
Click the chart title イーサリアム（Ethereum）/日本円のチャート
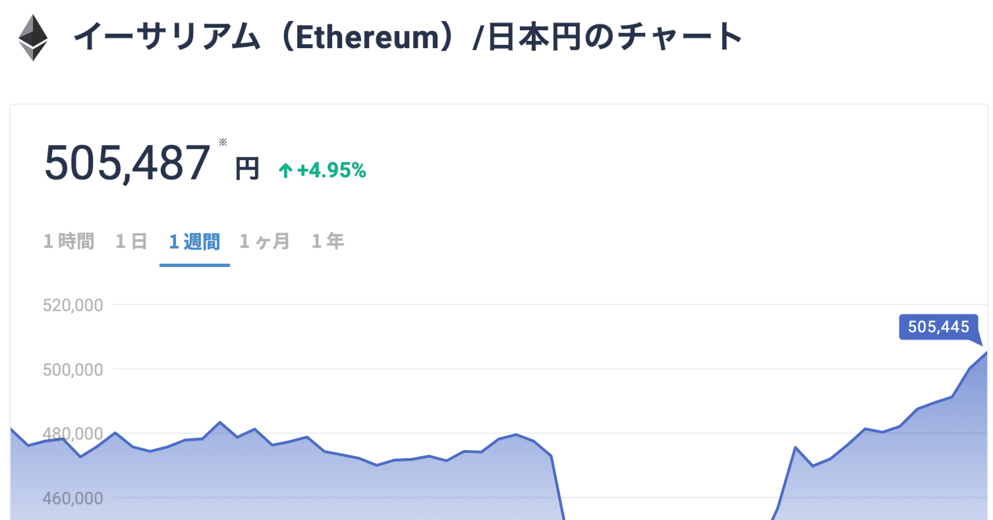pyautogui.click(x=409, y=38)
